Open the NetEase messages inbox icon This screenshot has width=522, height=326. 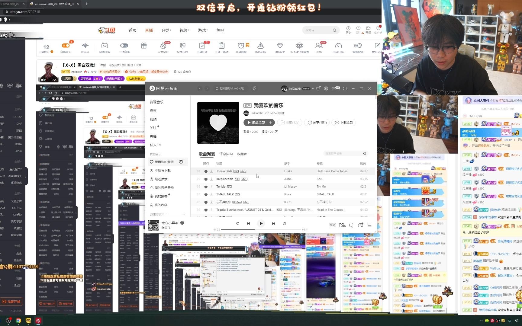pos(334,88)
